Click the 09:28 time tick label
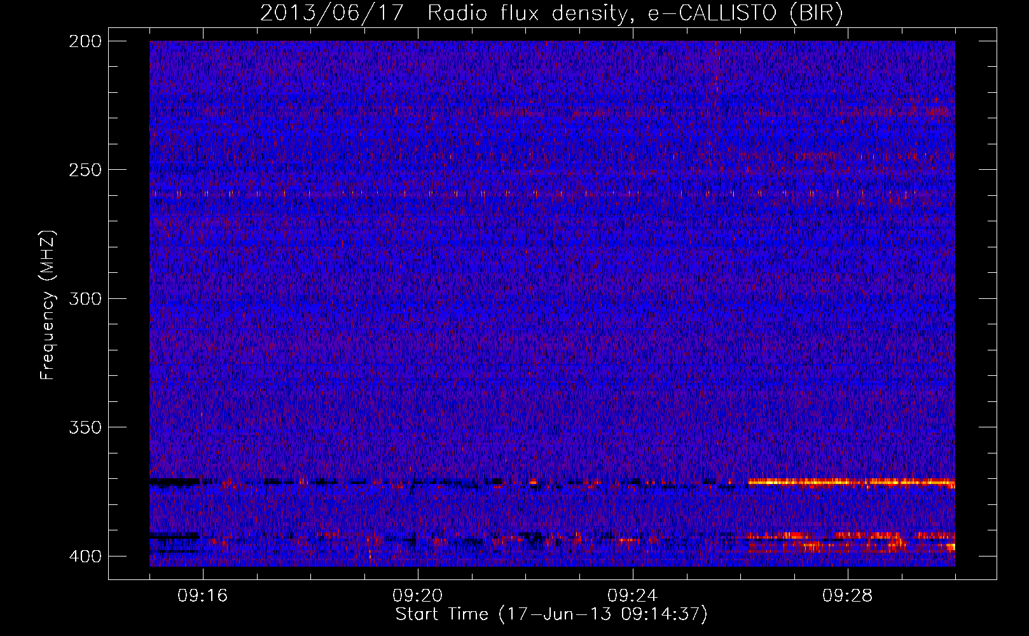Image resolution: width=1029 pixels, height=636 pixels. tap(848, 596)
